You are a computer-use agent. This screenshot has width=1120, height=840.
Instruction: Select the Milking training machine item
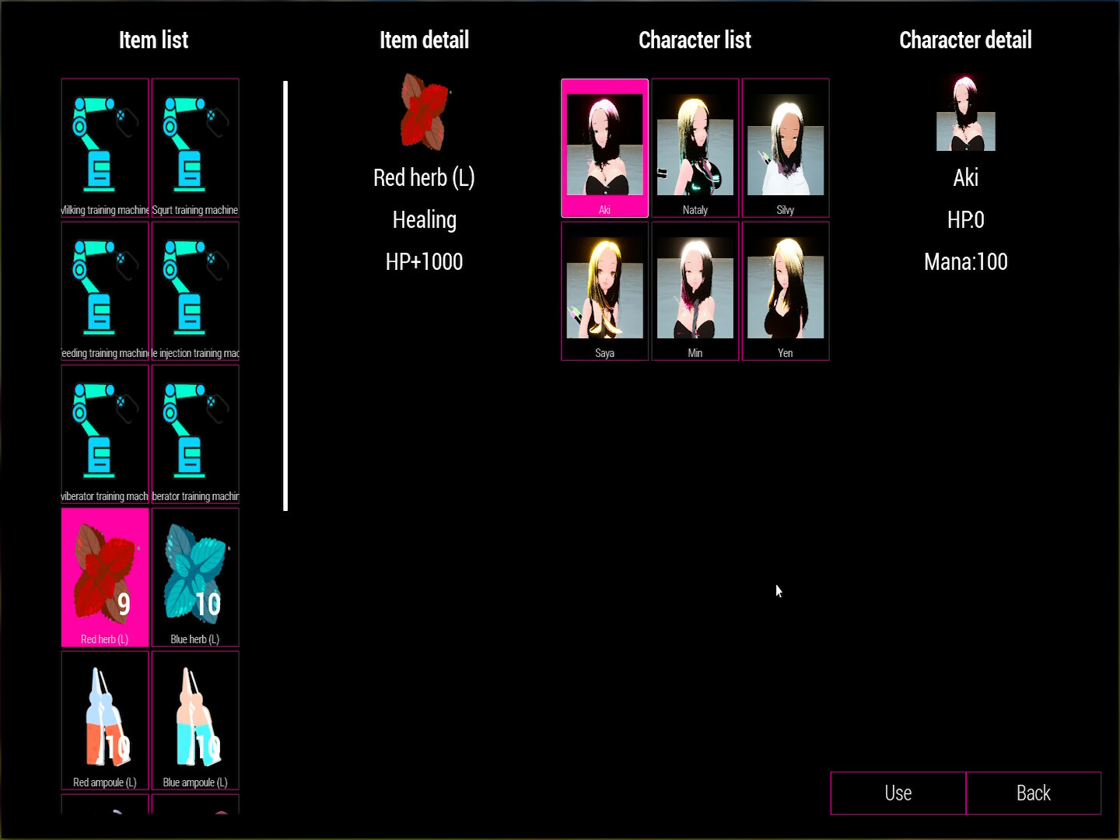pos(105,148)
